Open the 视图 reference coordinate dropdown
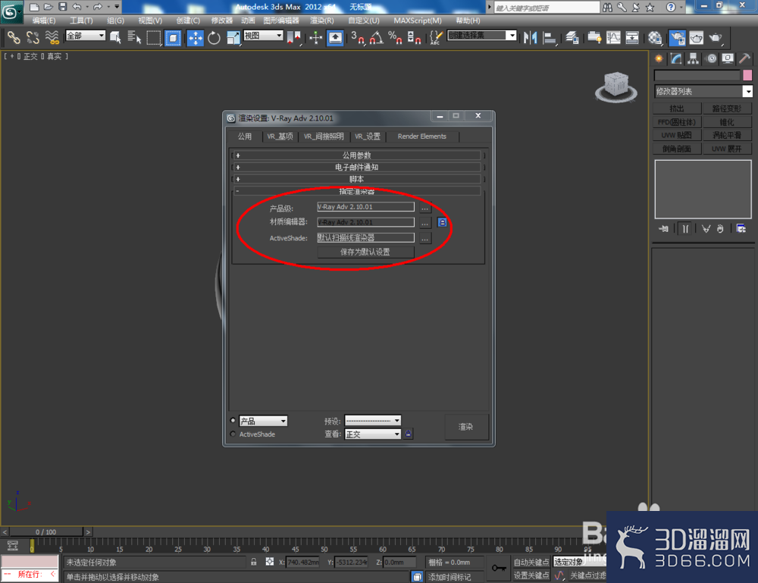Screen dimensions: 758x583 click(263, 36)
